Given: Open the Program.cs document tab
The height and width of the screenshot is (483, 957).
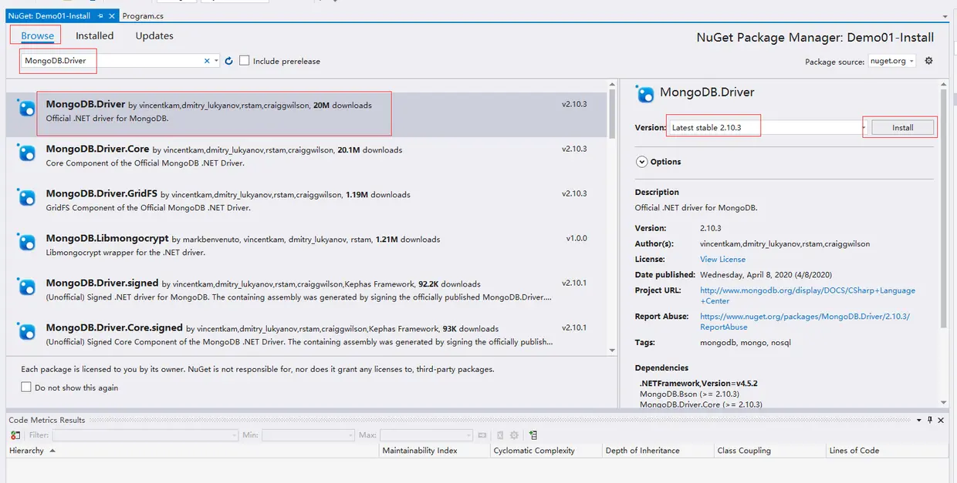Looking at the screenshot, I should click(143, 15).
